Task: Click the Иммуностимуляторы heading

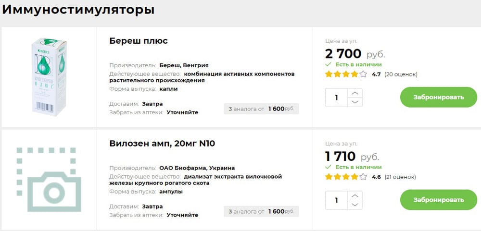Action: click(x=78, y=10)
